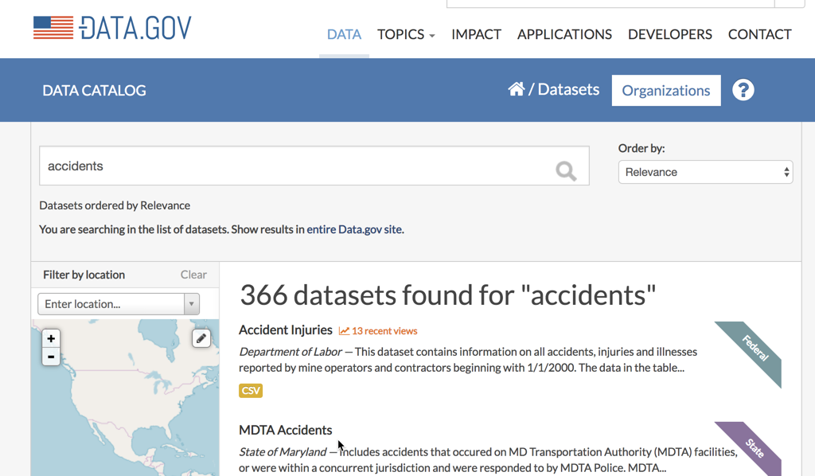Open the Accident Injuries dataset
Screen dimensions: 815x476
286,330
